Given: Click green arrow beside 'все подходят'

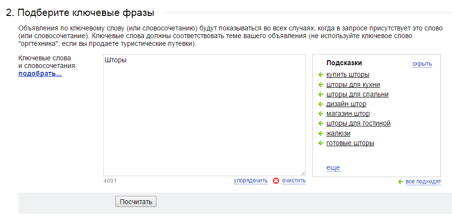Looking at the screenshot, I should pos(400,182).
